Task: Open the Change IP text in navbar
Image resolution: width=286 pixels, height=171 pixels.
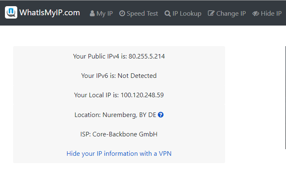Action: [x=231, y=14]
